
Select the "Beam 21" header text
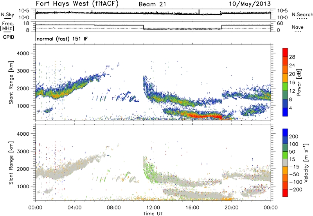click(152, 4)
